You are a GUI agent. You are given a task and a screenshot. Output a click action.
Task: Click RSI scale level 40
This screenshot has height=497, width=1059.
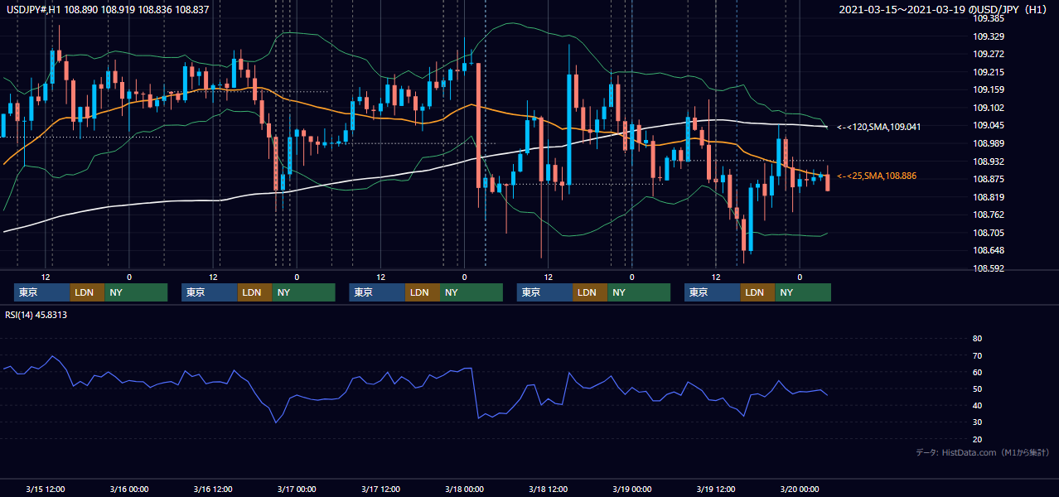point(977,405)
